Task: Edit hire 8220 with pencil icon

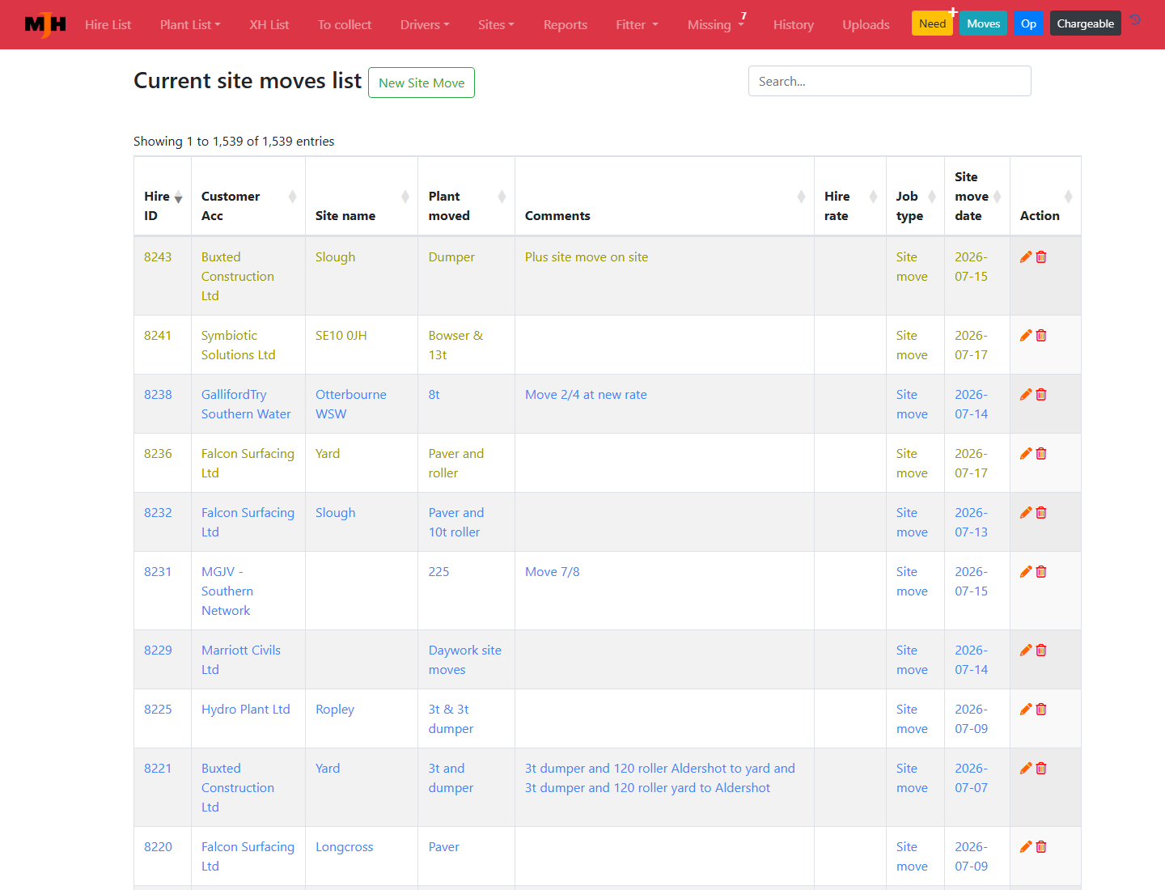Action: 1026,846
